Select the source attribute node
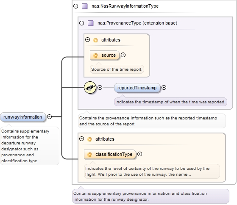237x205 pixels. pyautogui.click(x=105, y=55)
